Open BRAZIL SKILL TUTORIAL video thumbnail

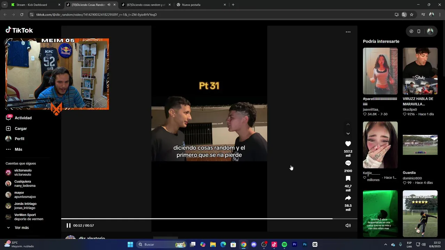(420, 214)
